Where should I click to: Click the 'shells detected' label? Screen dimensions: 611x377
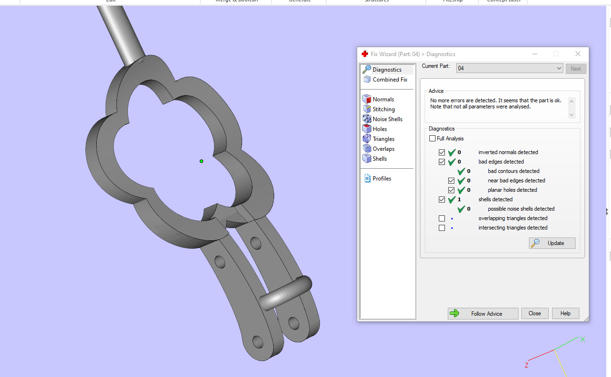point(495,199)
